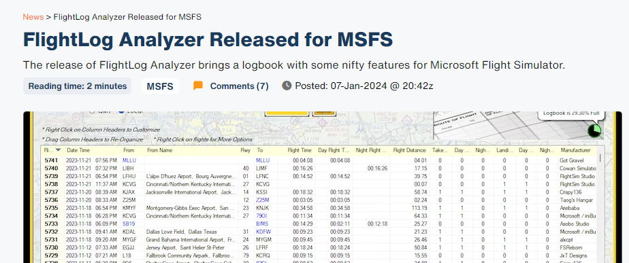The width and height of the screenshot is (629, 263).
Task: Click the Dallas Love Field, Dallas Texas cell
Action: 181,232
